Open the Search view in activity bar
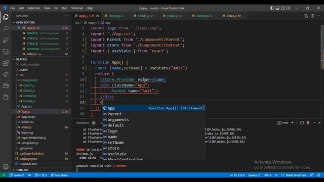 [x=6, y=28]
